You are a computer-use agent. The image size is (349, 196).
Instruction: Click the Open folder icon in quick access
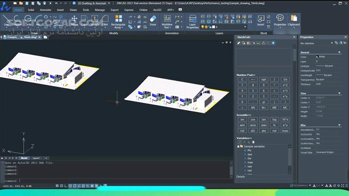[x=21, y=3]
